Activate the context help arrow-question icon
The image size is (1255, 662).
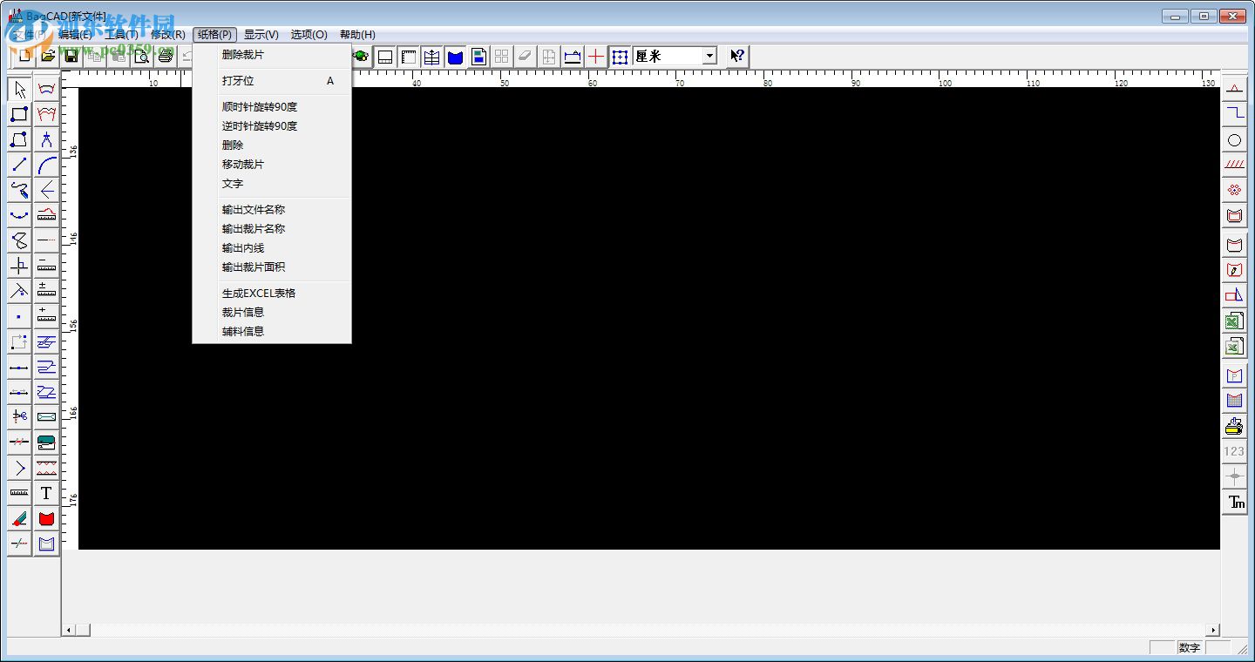[x=737, y=56]
